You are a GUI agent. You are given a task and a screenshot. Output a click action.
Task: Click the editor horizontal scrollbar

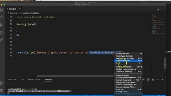point(75,76)
